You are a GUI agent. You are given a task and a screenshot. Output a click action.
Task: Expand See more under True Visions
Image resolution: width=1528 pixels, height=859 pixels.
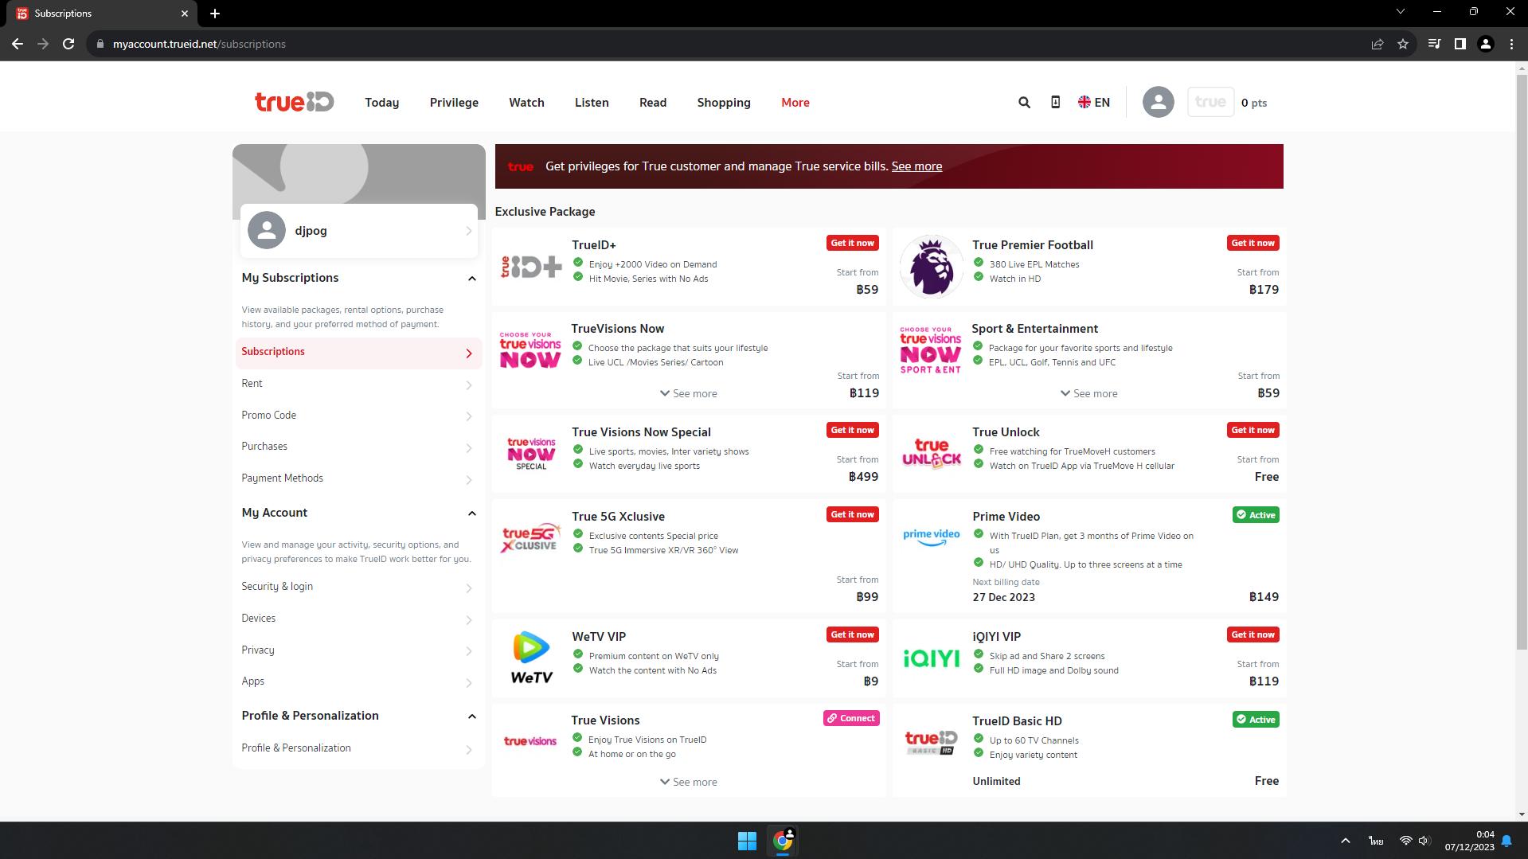(688, 782)
